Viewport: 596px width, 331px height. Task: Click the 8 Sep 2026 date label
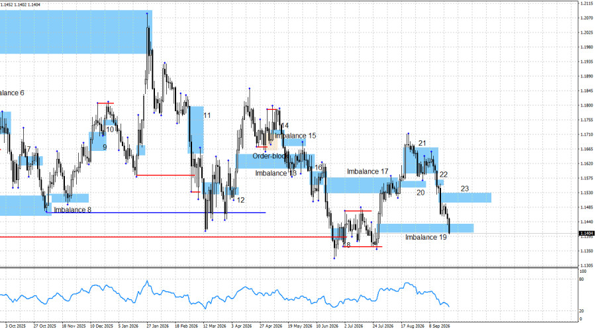click(x=440, y=326)
